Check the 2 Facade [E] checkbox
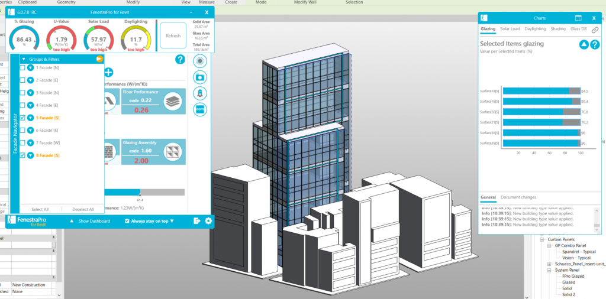The image size is (606, 299). [22, 80]
